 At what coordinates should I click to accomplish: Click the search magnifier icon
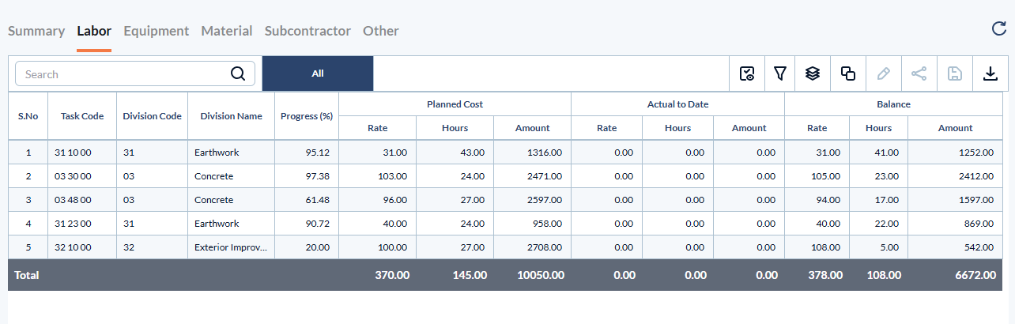coord(238,73)
